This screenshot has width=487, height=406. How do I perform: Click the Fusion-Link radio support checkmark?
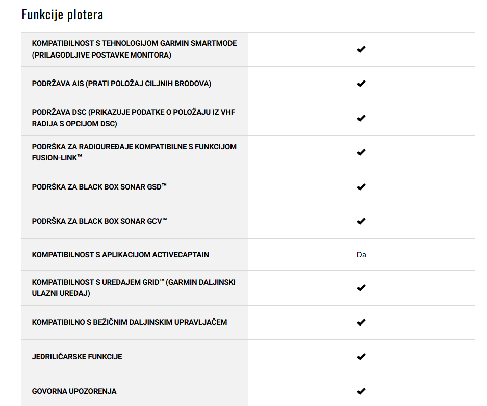(x=361, y=152)
